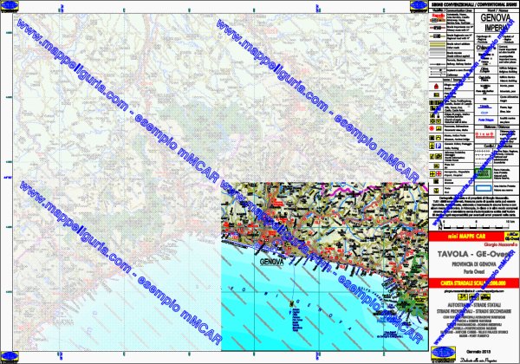
Task: Click the STRADE PROVINCIALI - STRADE SECONDARIE line
Action: (474, 311)
